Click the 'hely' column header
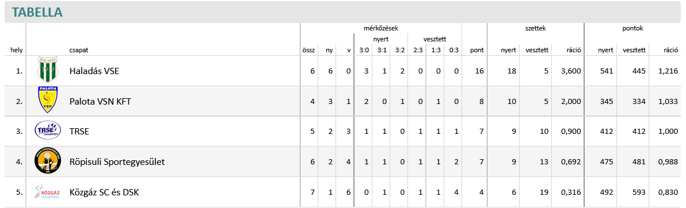 (16, 50)
